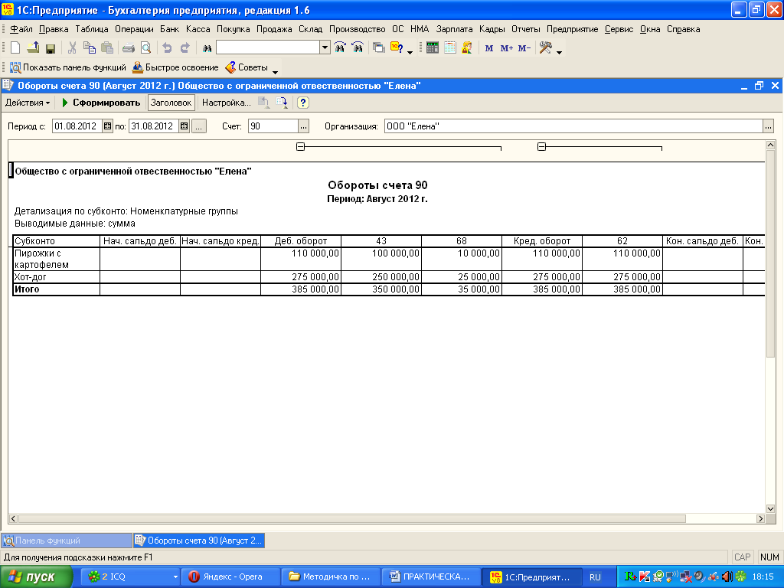Click the windows list icon
This screenshot has width=784, height=588.
pyautogui.click(x=379, y=48)
